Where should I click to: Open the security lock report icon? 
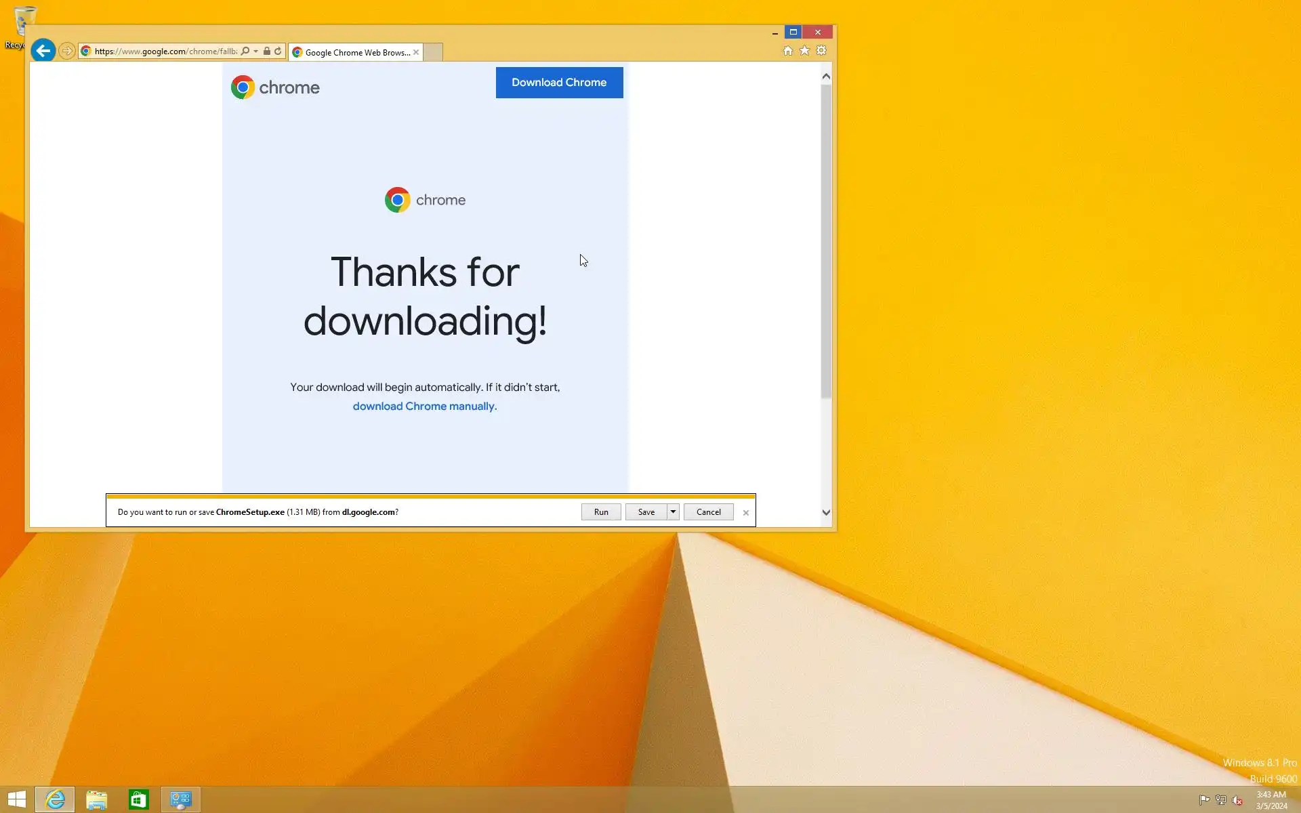(267, 51)
